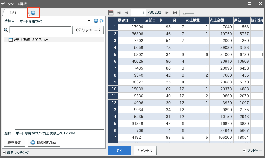Click the total record count /90233
Screen dimensions: 265x158
click(x=155, y=12)
